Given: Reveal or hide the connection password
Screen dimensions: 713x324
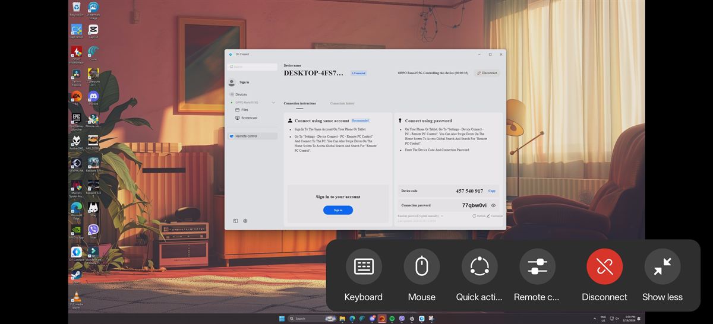Looking at the screenshot, I should pos(493,205).
